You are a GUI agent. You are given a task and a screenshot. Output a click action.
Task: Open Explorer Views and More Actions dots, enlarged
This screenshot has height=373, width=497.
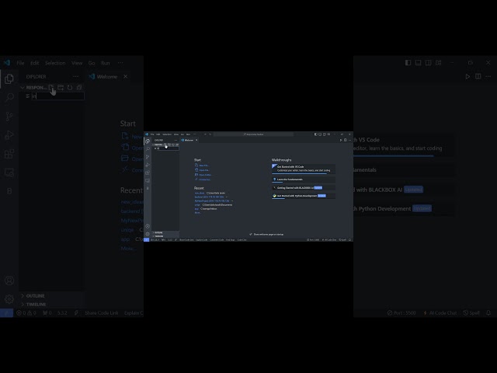click(76, 76)
